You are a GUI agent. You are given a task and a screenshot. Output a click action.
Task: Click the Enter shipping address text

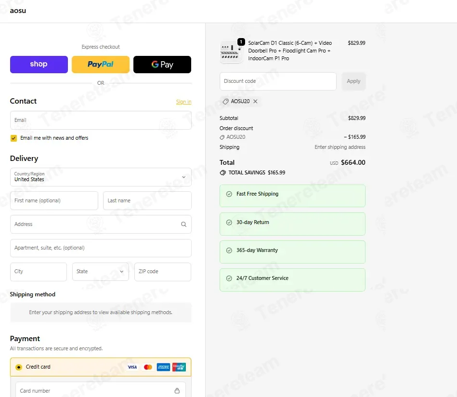click(x=340, y=147)
